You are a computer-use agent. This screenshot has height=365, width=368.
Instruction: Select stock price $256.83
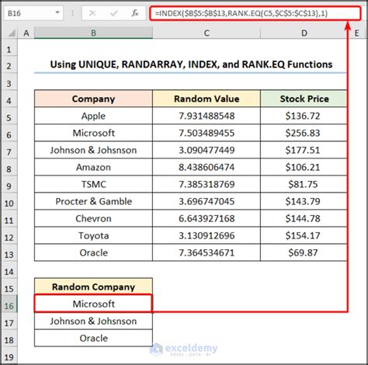[x=304, y=133]
